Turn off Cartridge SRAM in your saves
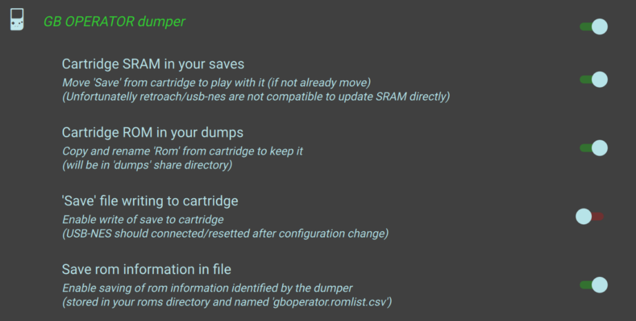Viewport: 636px width, 321px height. 594,79
